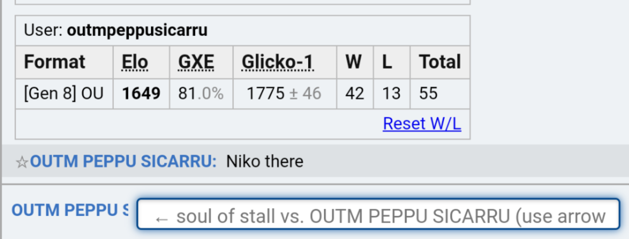Click the outmpeppusicarru user name heading

[x=137, y=30]
